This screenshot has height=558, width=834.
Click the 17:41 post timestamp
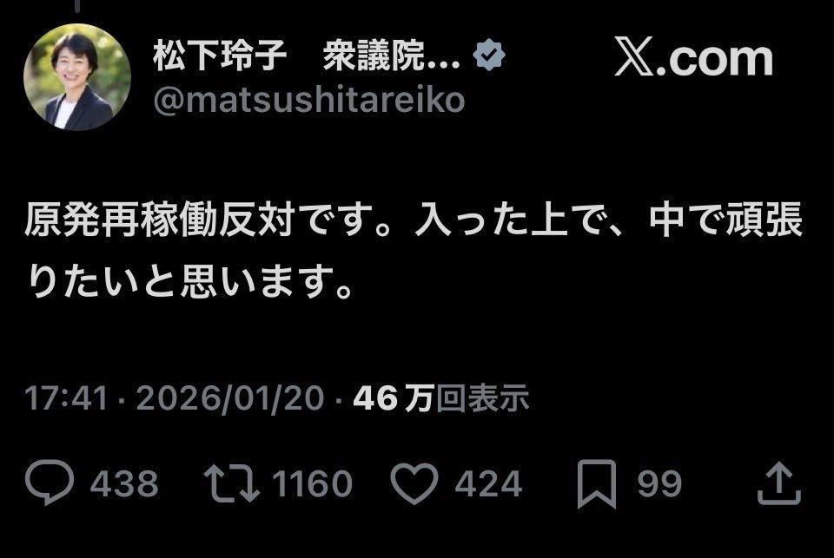pyautogui.click(x=67, y=398)
